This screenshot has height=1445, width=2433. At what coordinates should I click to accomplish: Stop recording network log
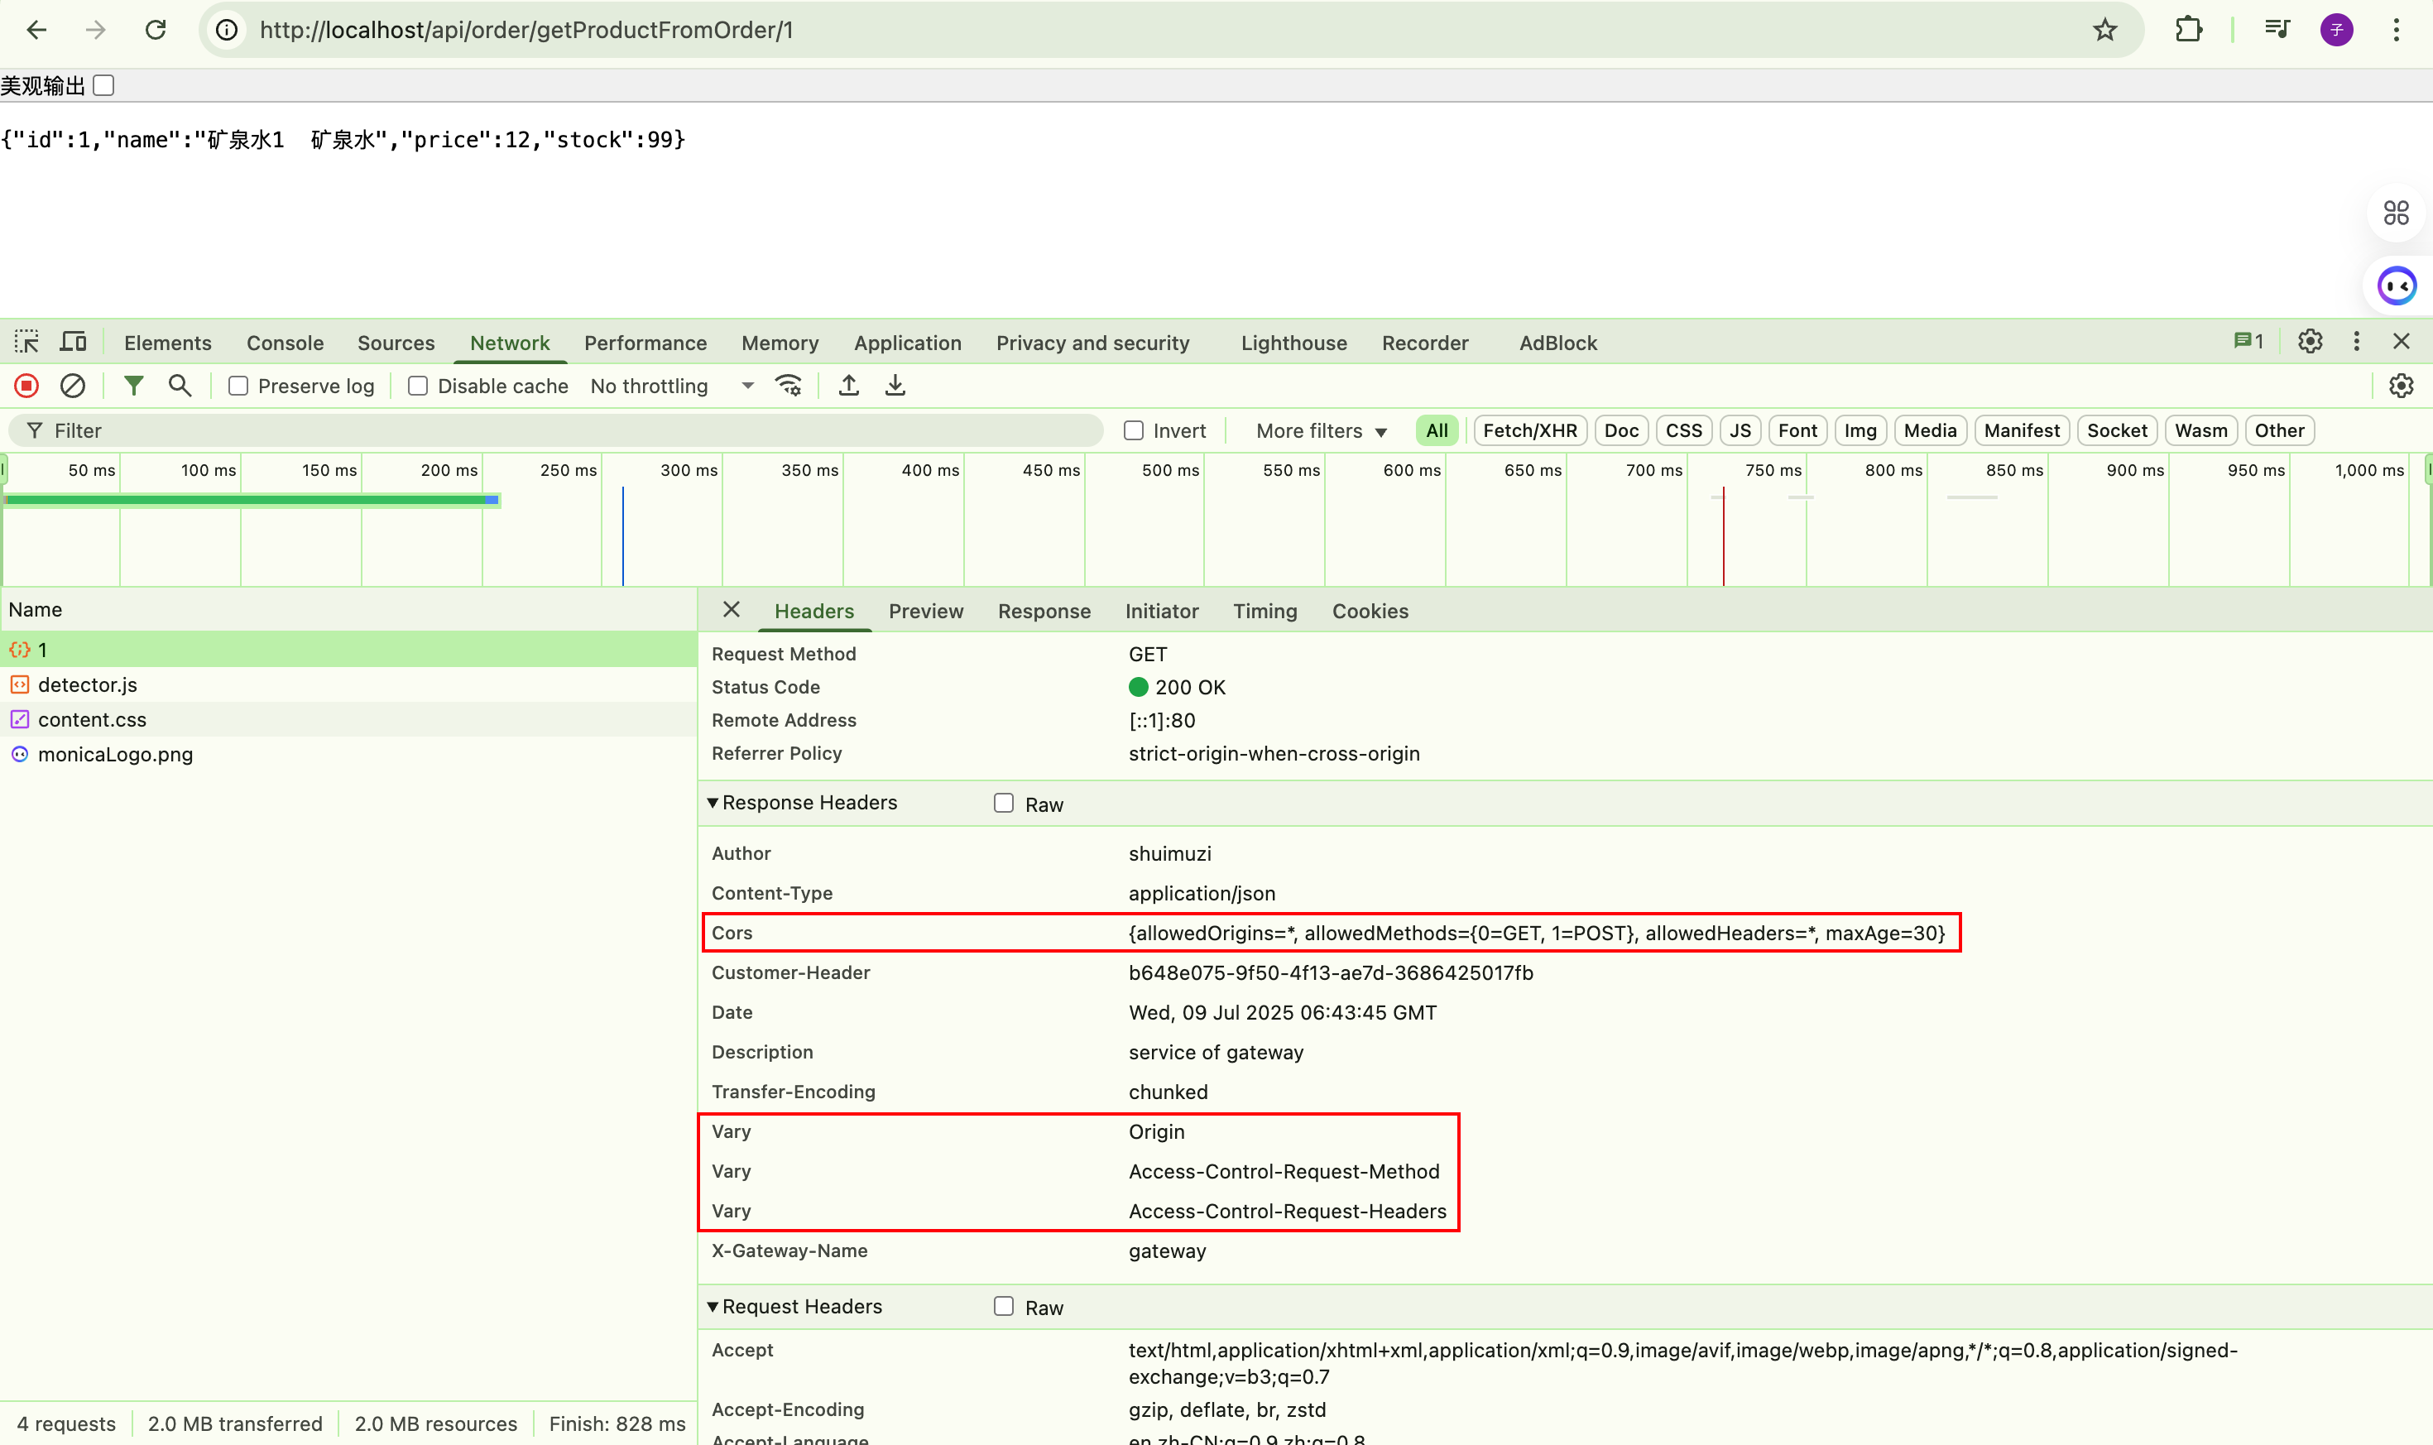(x=26, y=386)
